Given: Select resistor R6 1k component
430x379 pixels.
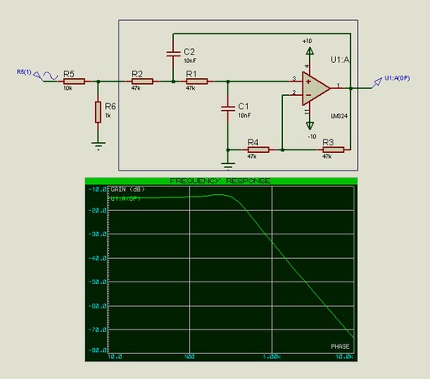Looking at the screenshot, I should pos(97,112).
